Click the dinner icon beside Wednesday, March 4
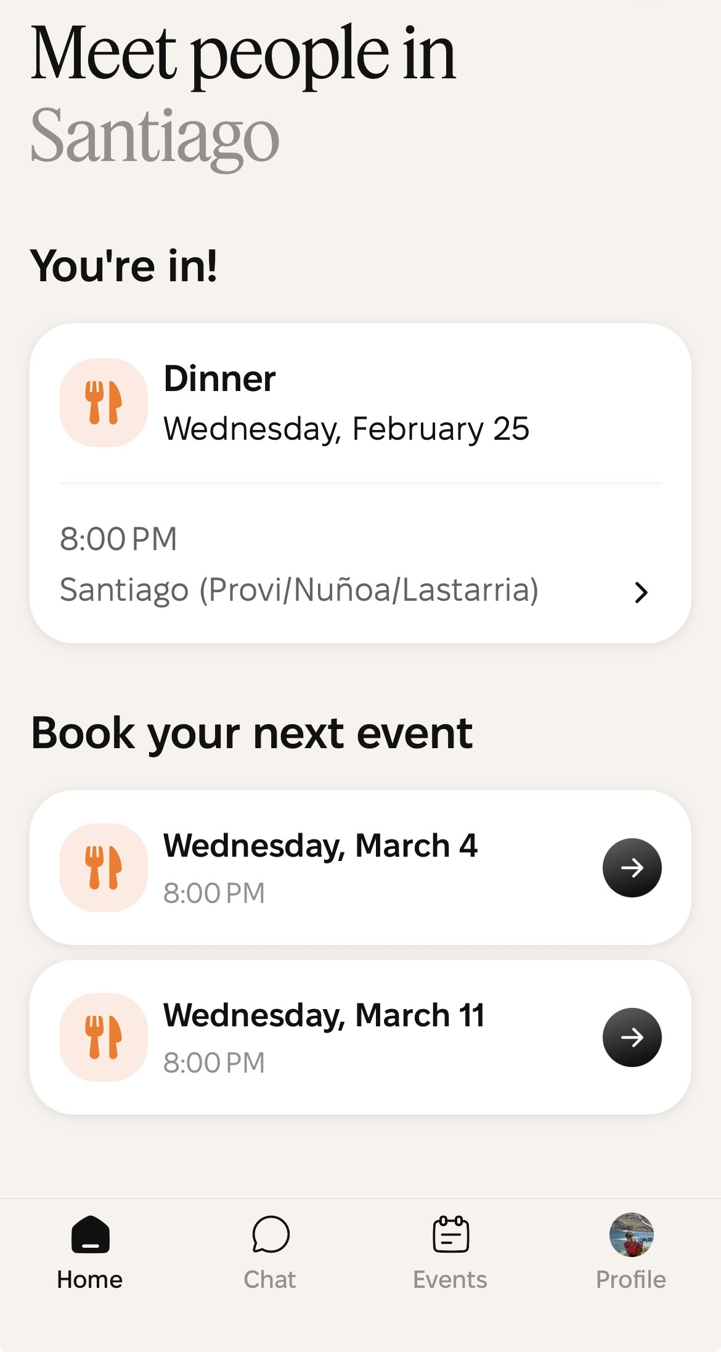Viewport: 721px width, 1352px height. click(x=104, y=868)
